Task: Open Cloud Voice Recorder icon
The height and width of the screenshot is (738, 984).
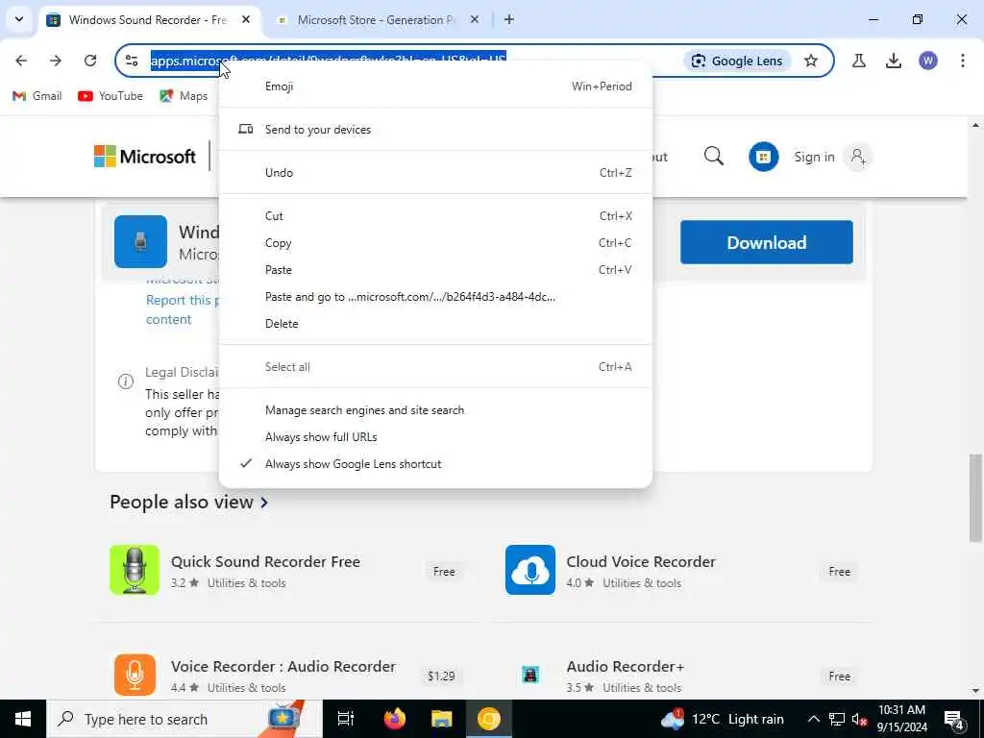Action: click(x=530, y=570)
